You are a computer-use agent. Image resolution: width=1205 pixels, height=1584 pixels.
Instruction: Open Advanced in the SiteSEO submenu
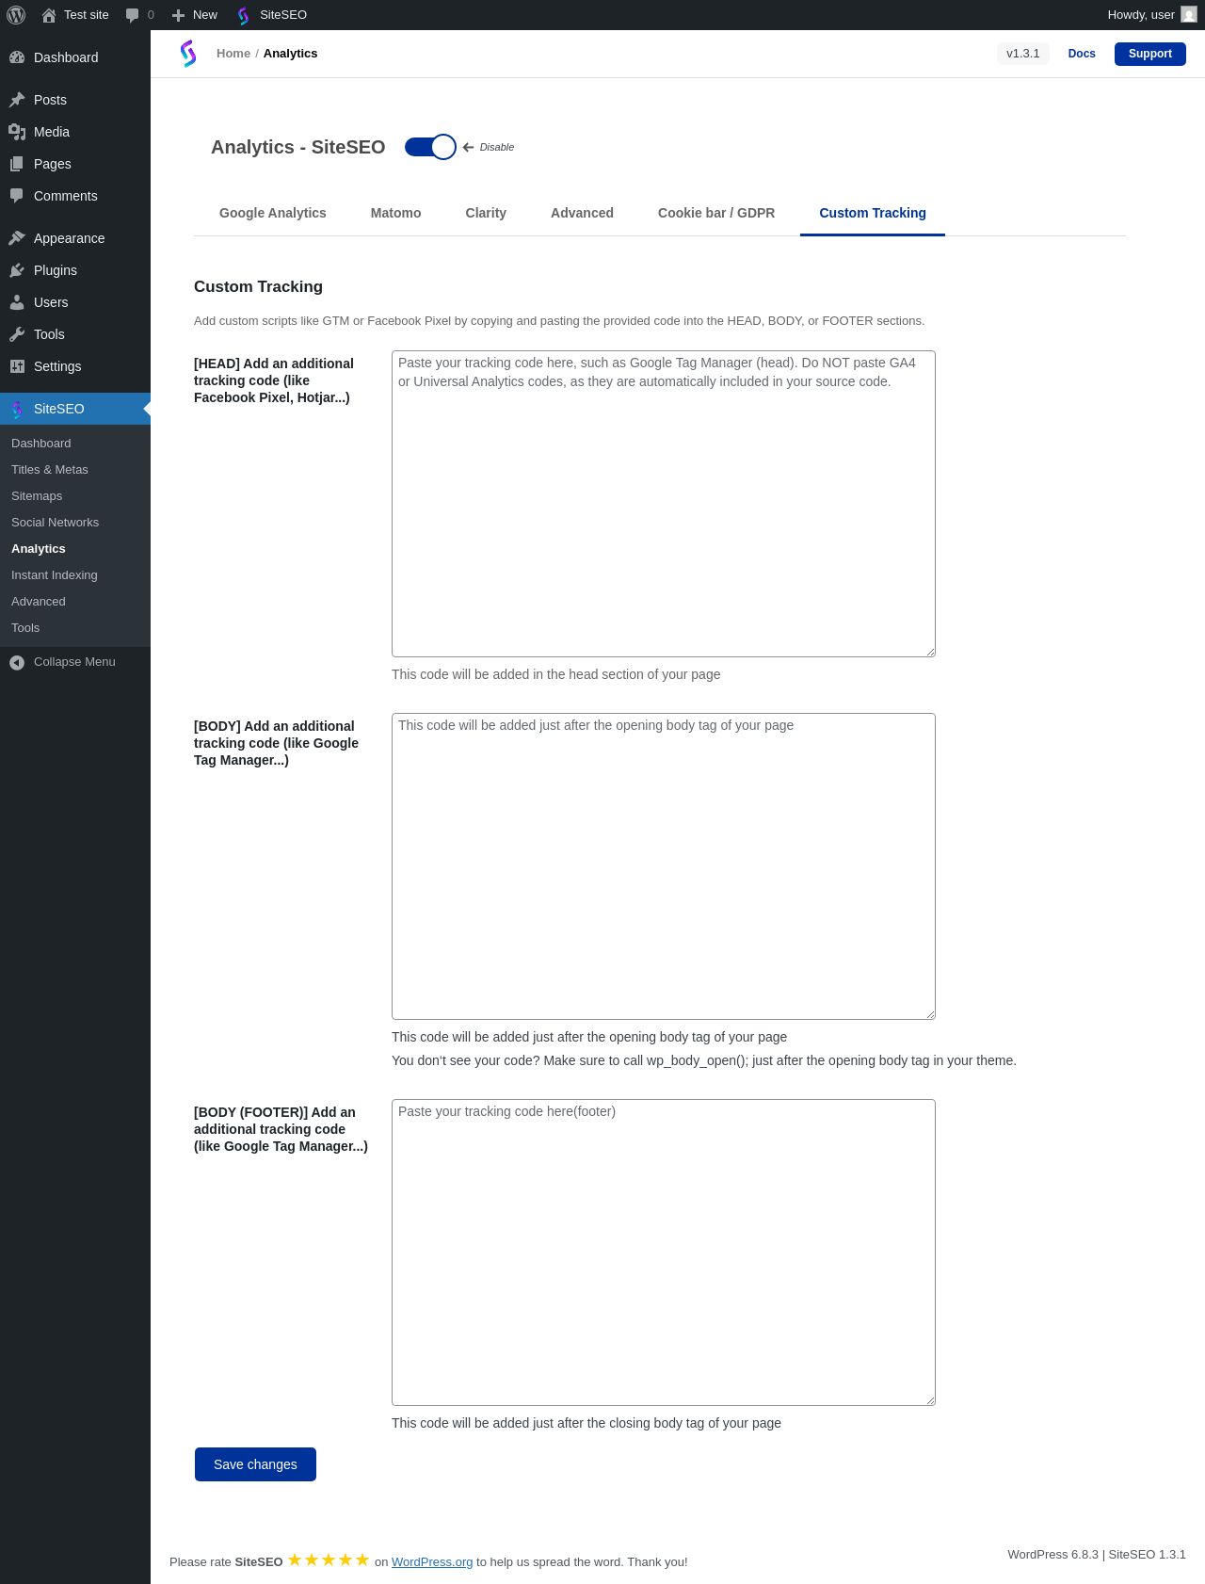(39, 602)
